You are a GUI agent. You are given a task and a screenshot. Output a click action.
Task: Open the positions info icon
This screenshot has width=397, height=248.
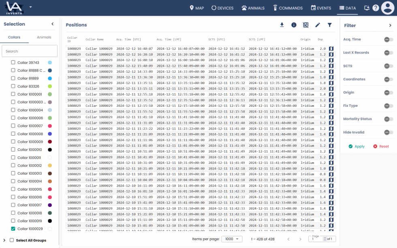pos(294,25)
